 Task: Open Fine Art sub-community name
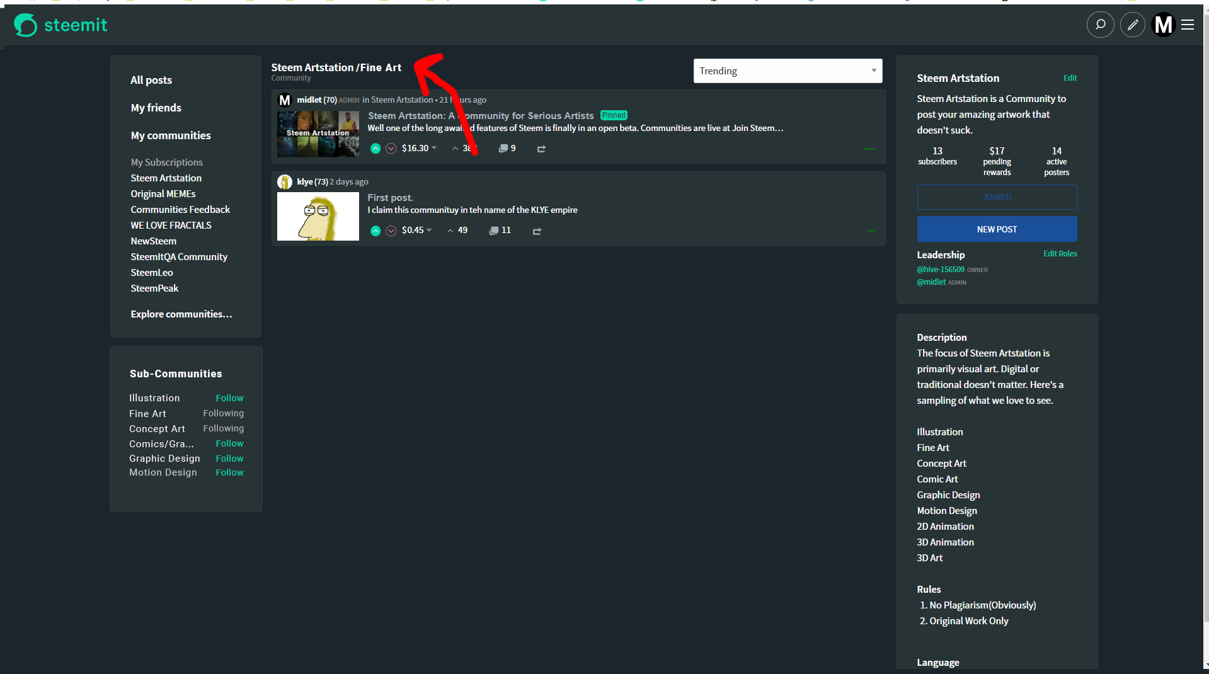pyautogui.click(x=147, y=414)
